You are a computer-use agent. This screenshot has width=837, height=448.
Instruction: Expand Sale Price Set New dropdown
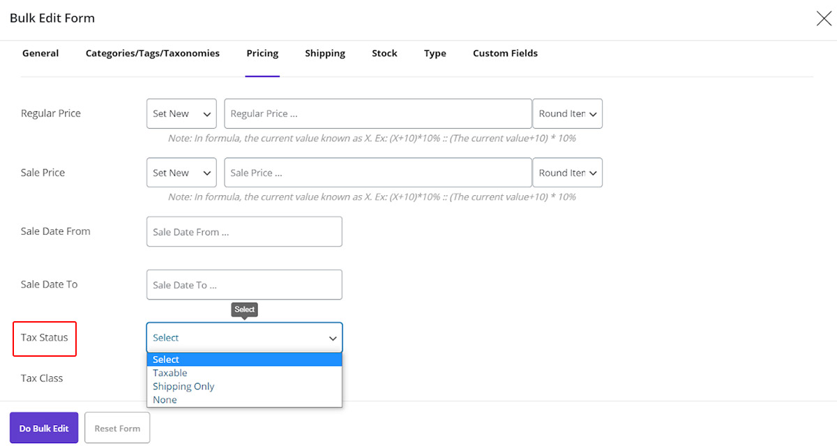click(181, 173)
